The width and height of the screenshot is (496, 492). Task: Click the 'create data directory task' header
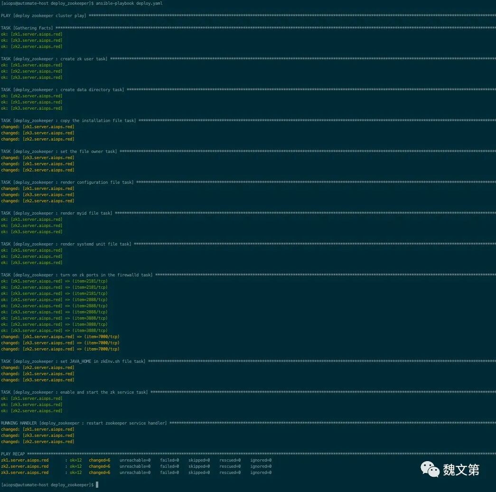(x=62, y=90)
